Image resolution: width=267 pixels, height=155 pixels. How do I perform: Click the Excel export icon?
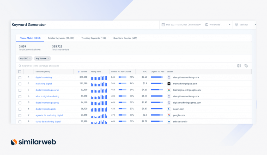pos(239,66)
